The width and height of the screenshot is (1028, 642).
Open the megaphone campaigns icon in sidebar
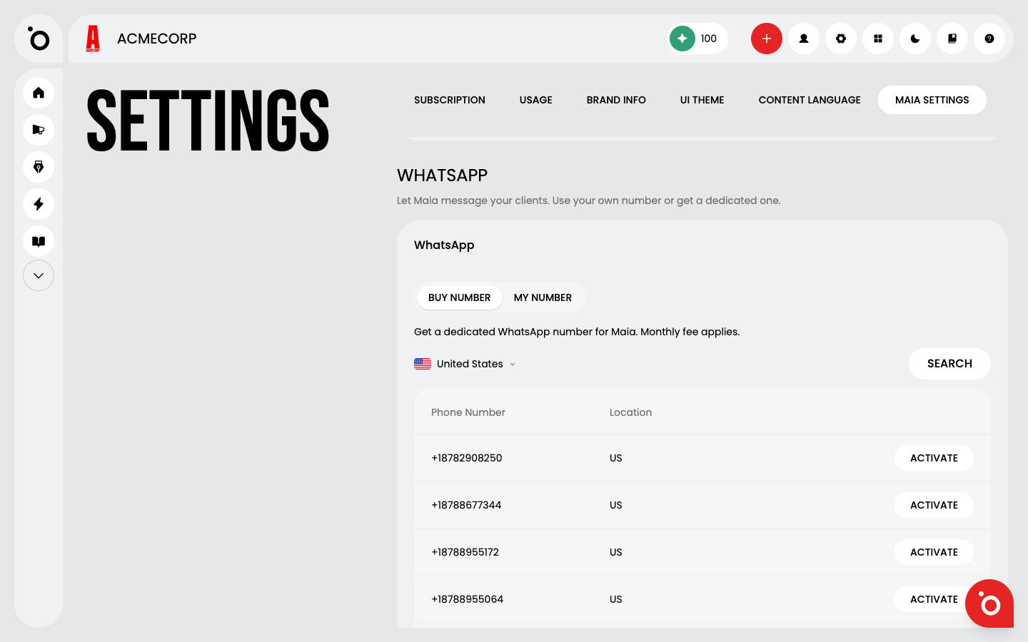point(39,130)
